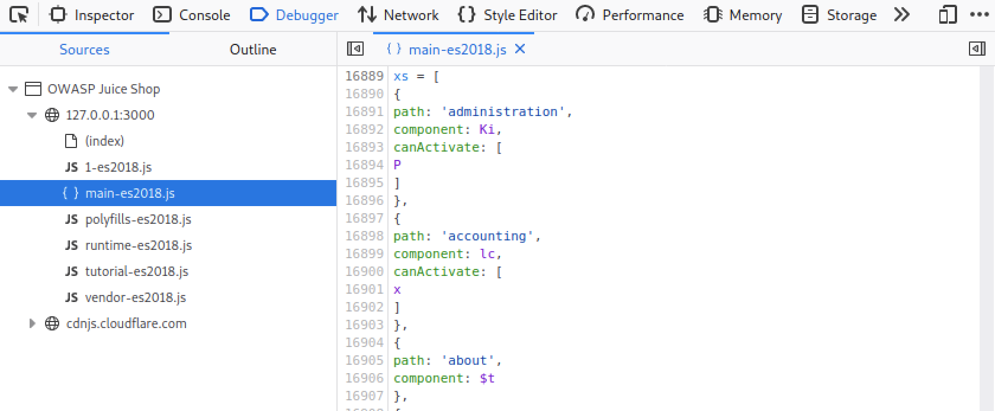Click the x guard on line 16901

(x=397, y=289)
